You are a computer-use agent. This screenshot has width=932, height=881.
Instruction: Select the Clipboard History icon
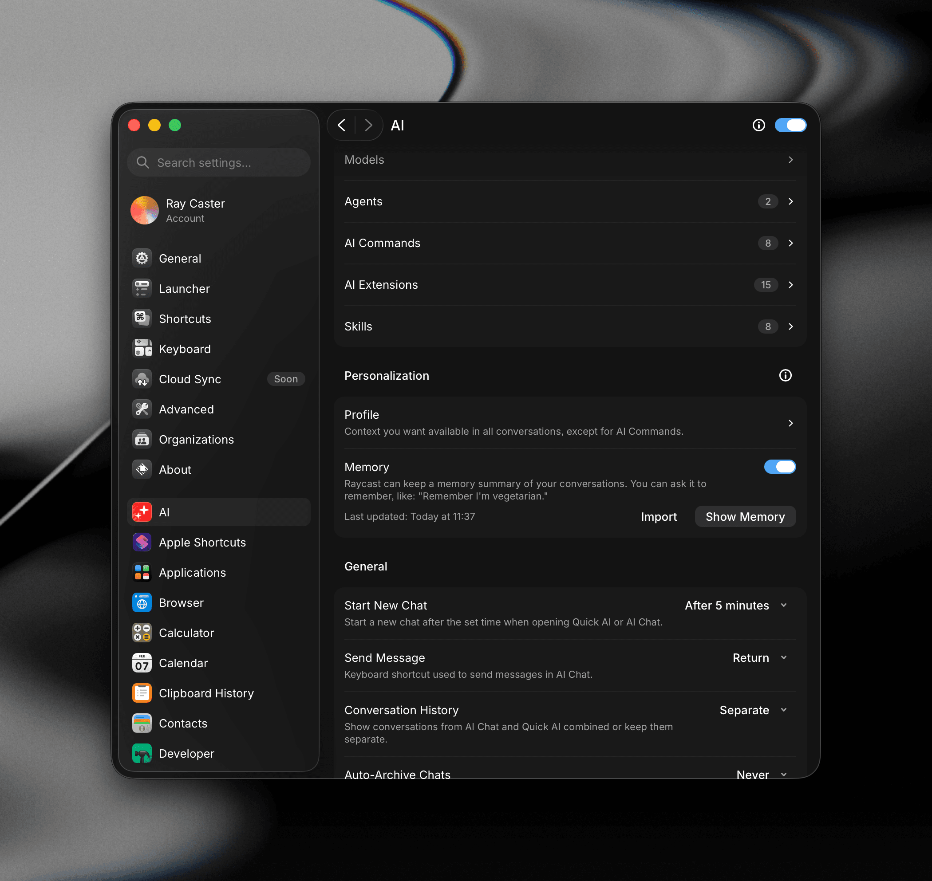click(x=142, y=692)
